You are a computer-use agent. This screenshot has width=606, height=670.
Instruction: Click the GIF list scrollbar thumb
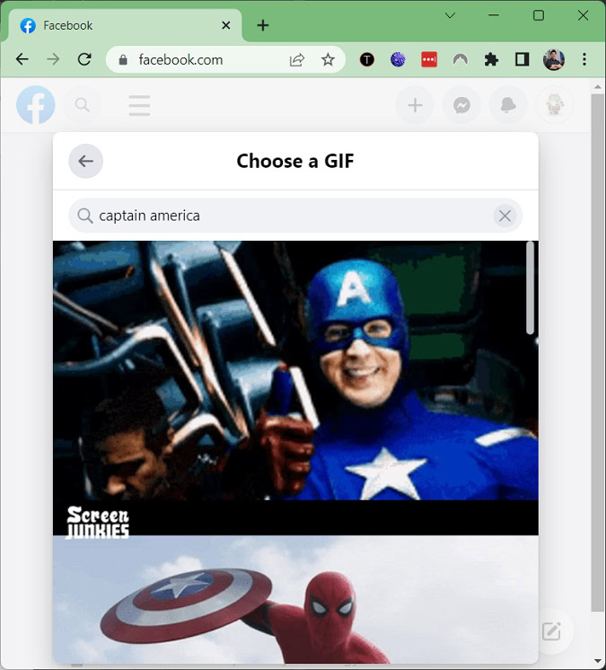click(530, 287)
